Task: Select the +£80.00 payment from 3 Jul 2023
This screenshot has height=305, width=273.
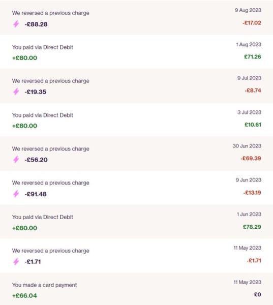Action: [25, 126]
